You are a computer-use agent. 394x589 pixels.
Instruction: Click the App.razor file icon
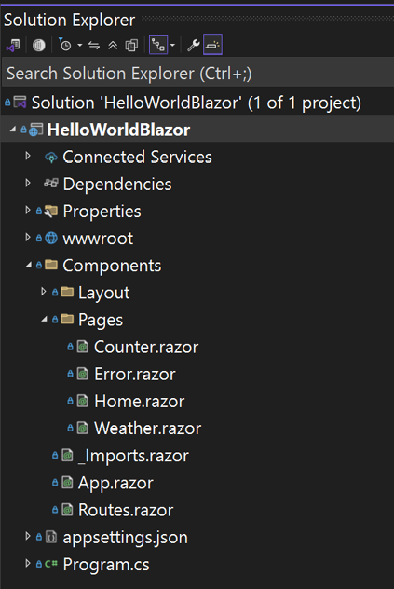tap(67, 483)
